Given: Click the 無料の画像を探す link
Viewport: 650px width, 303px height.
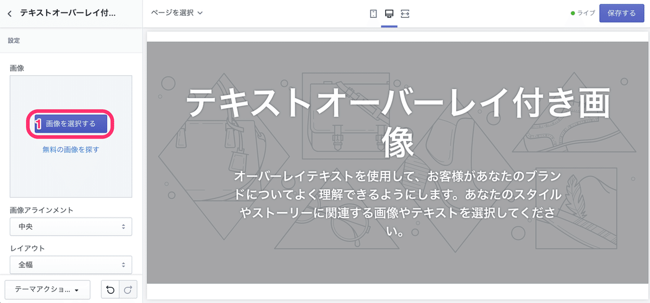Looking at the screenshot, I should click(x=70, y=150).
